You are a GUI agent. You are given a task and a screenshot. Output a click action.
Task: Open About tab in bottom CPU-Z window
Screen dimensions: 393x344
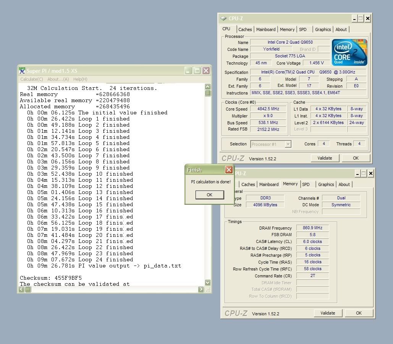click(x=344, y=184)
